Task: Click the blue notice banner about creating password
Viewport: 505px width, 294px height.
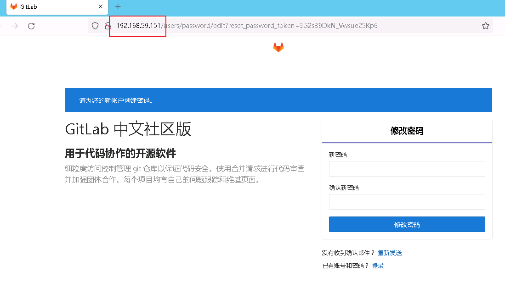Action: (x=278, y=100)
